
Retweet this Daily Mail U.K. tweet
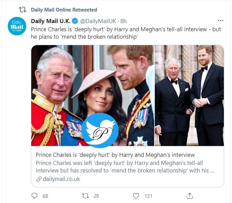(x=86, y=196)
